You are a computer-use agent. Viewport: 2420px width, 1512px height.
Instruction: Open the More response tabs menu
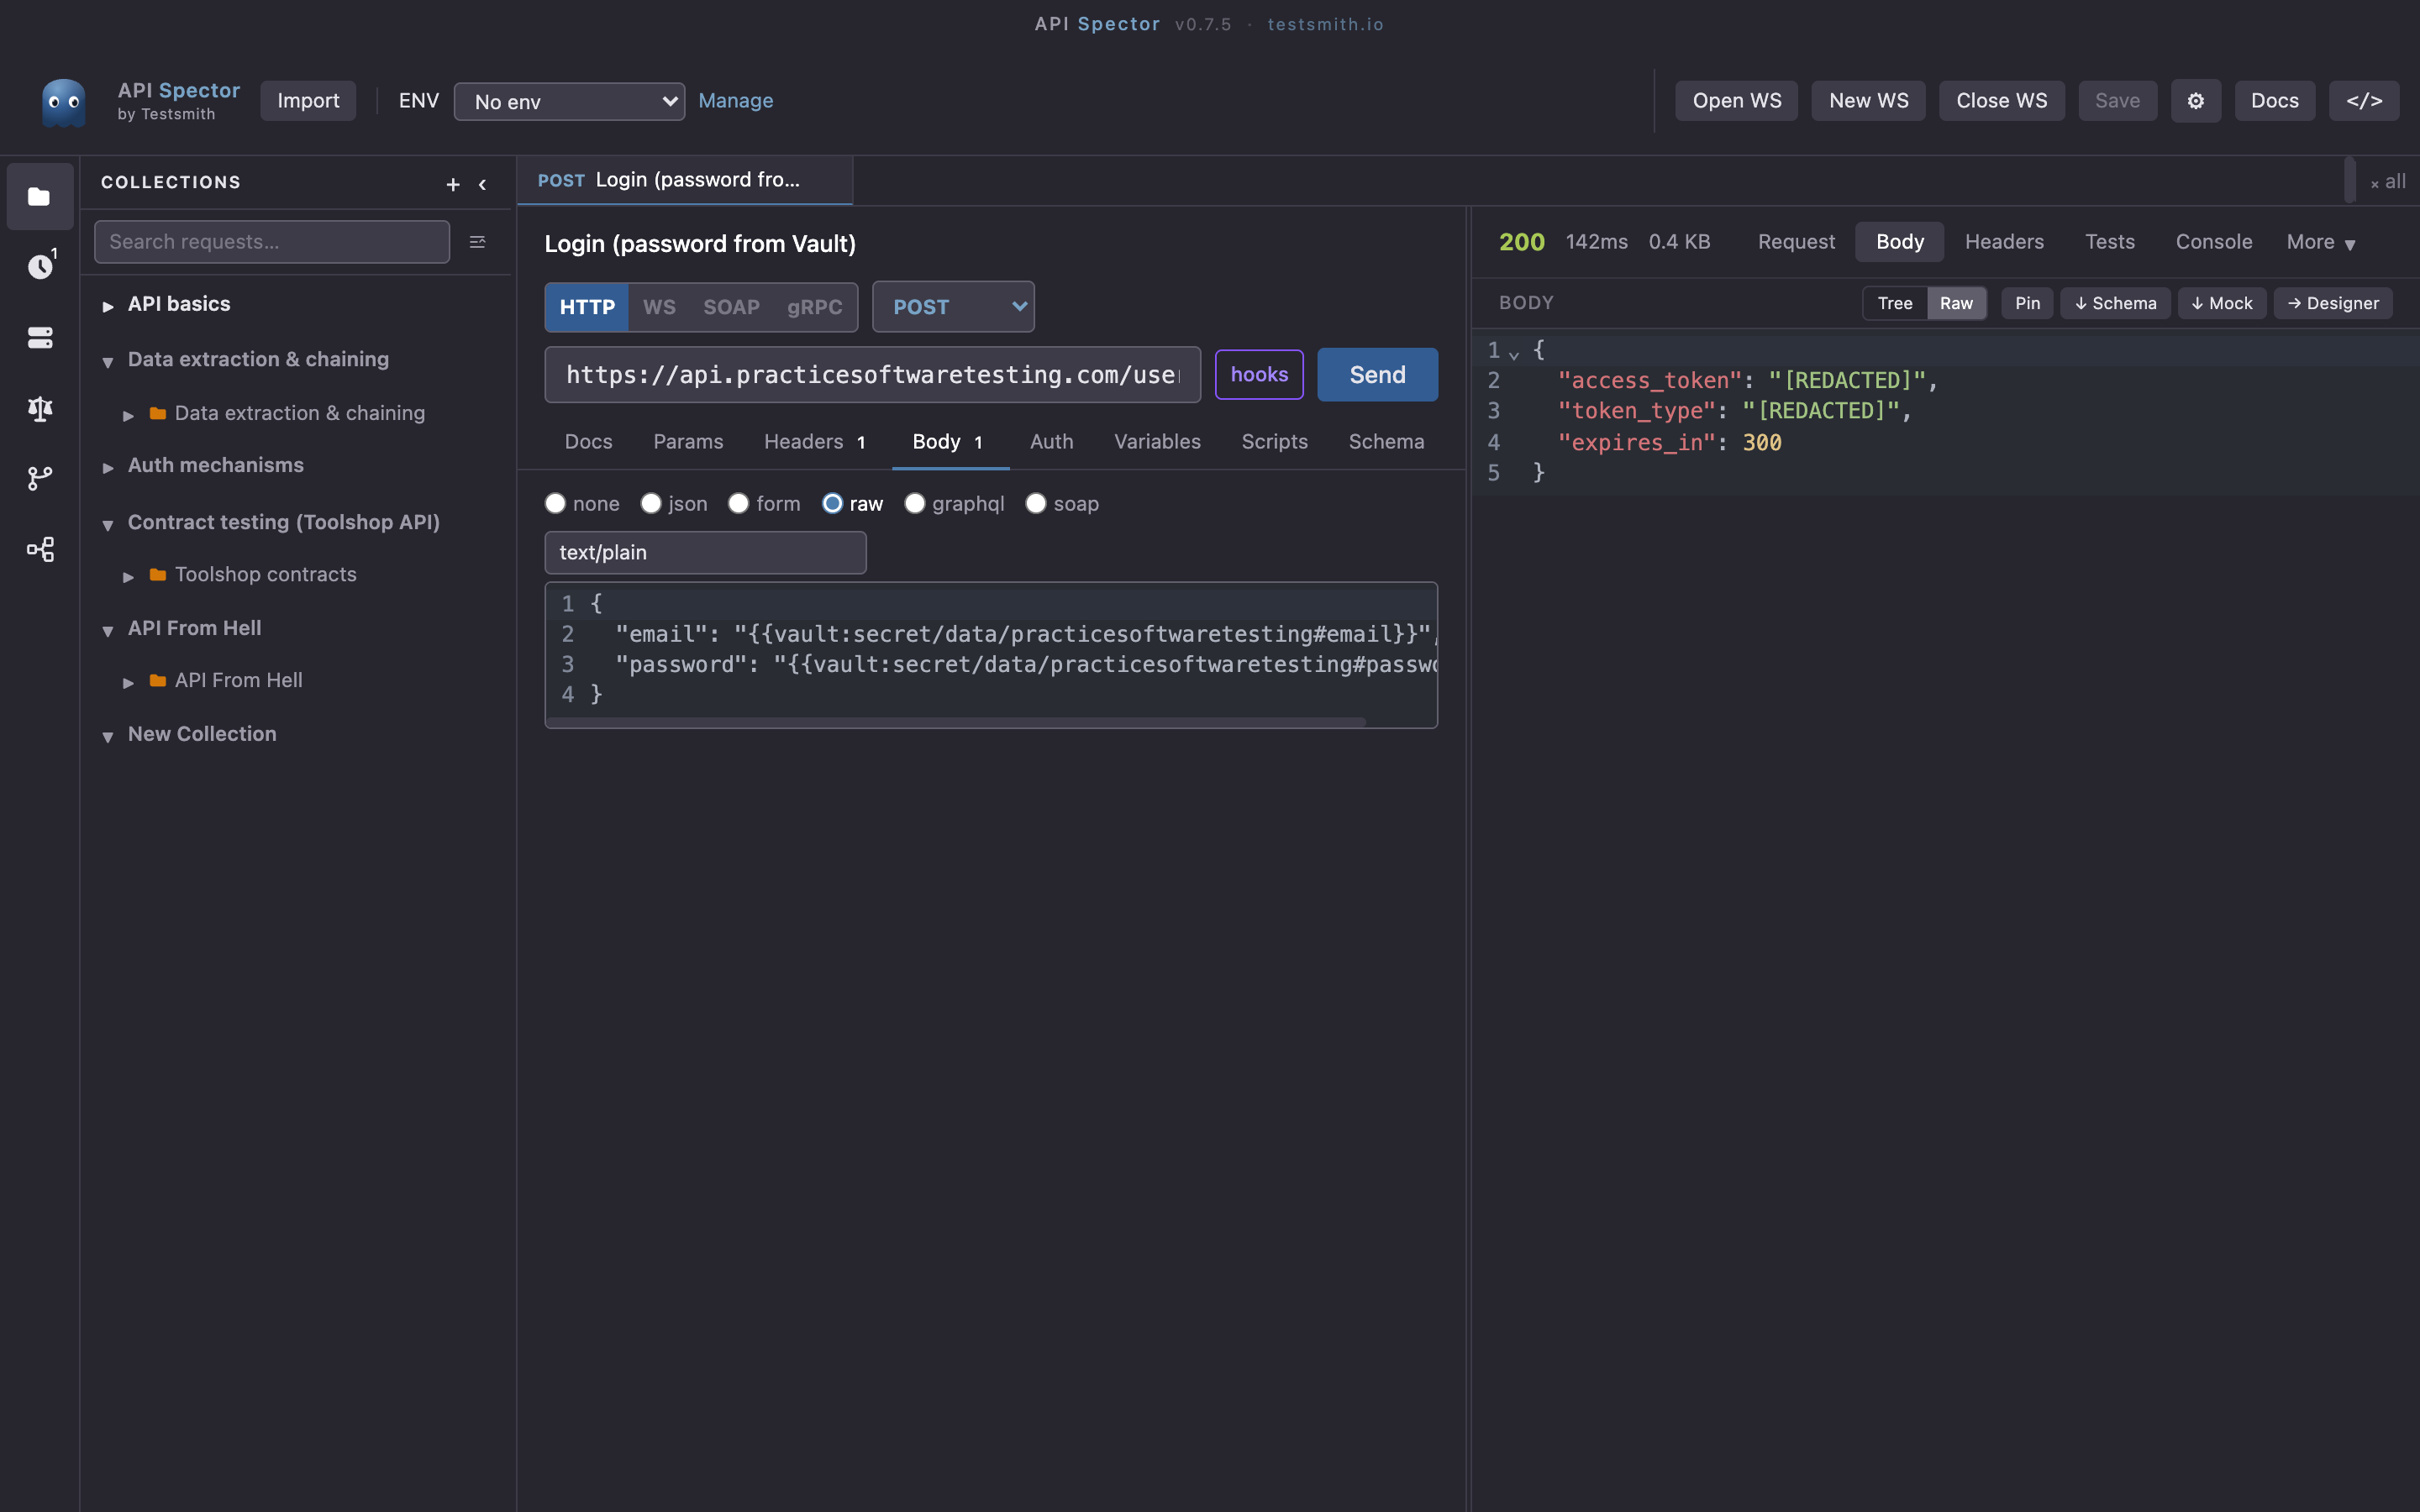click(x=2321, y=242)
